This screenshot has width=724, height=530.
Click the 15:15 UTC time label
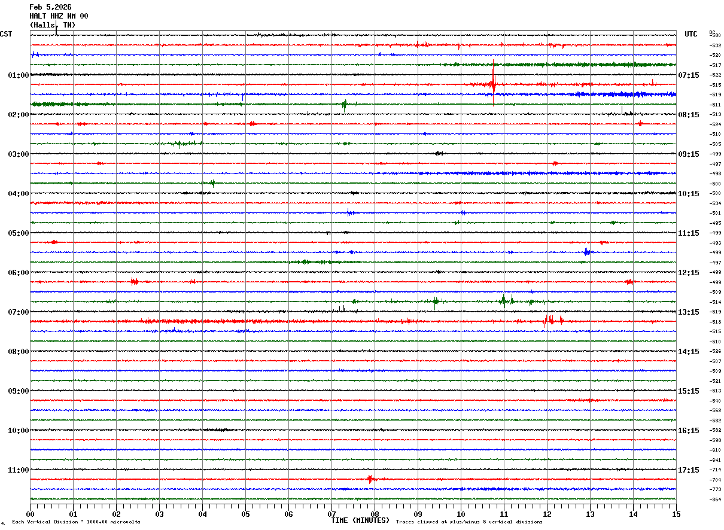(689, 391)
